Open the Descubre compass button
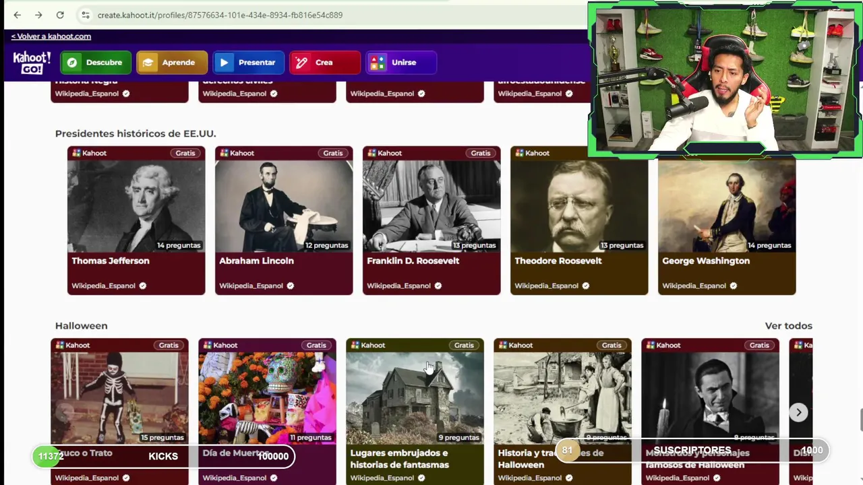 (x=95, y=63)
